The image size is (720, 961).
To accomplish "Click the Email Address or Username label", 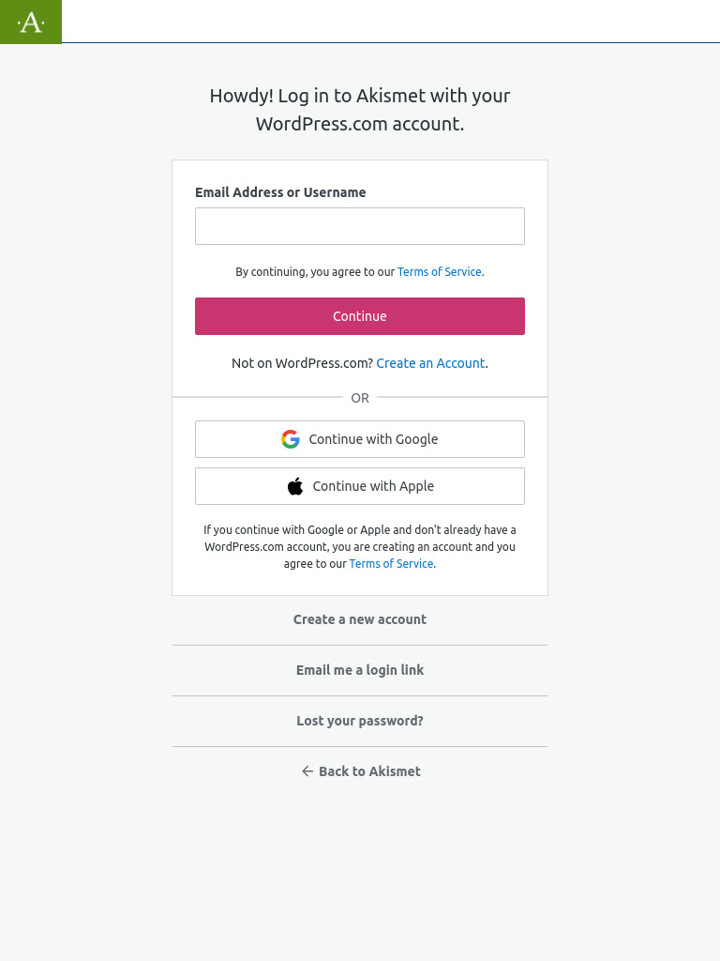I will [x=280, y=192].
